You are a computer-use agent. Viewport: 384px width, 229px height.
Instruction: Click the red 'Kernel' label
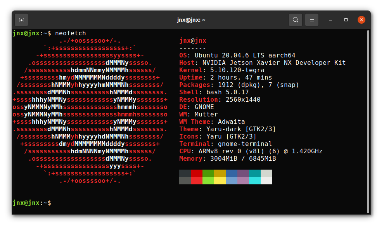(191, 70)
